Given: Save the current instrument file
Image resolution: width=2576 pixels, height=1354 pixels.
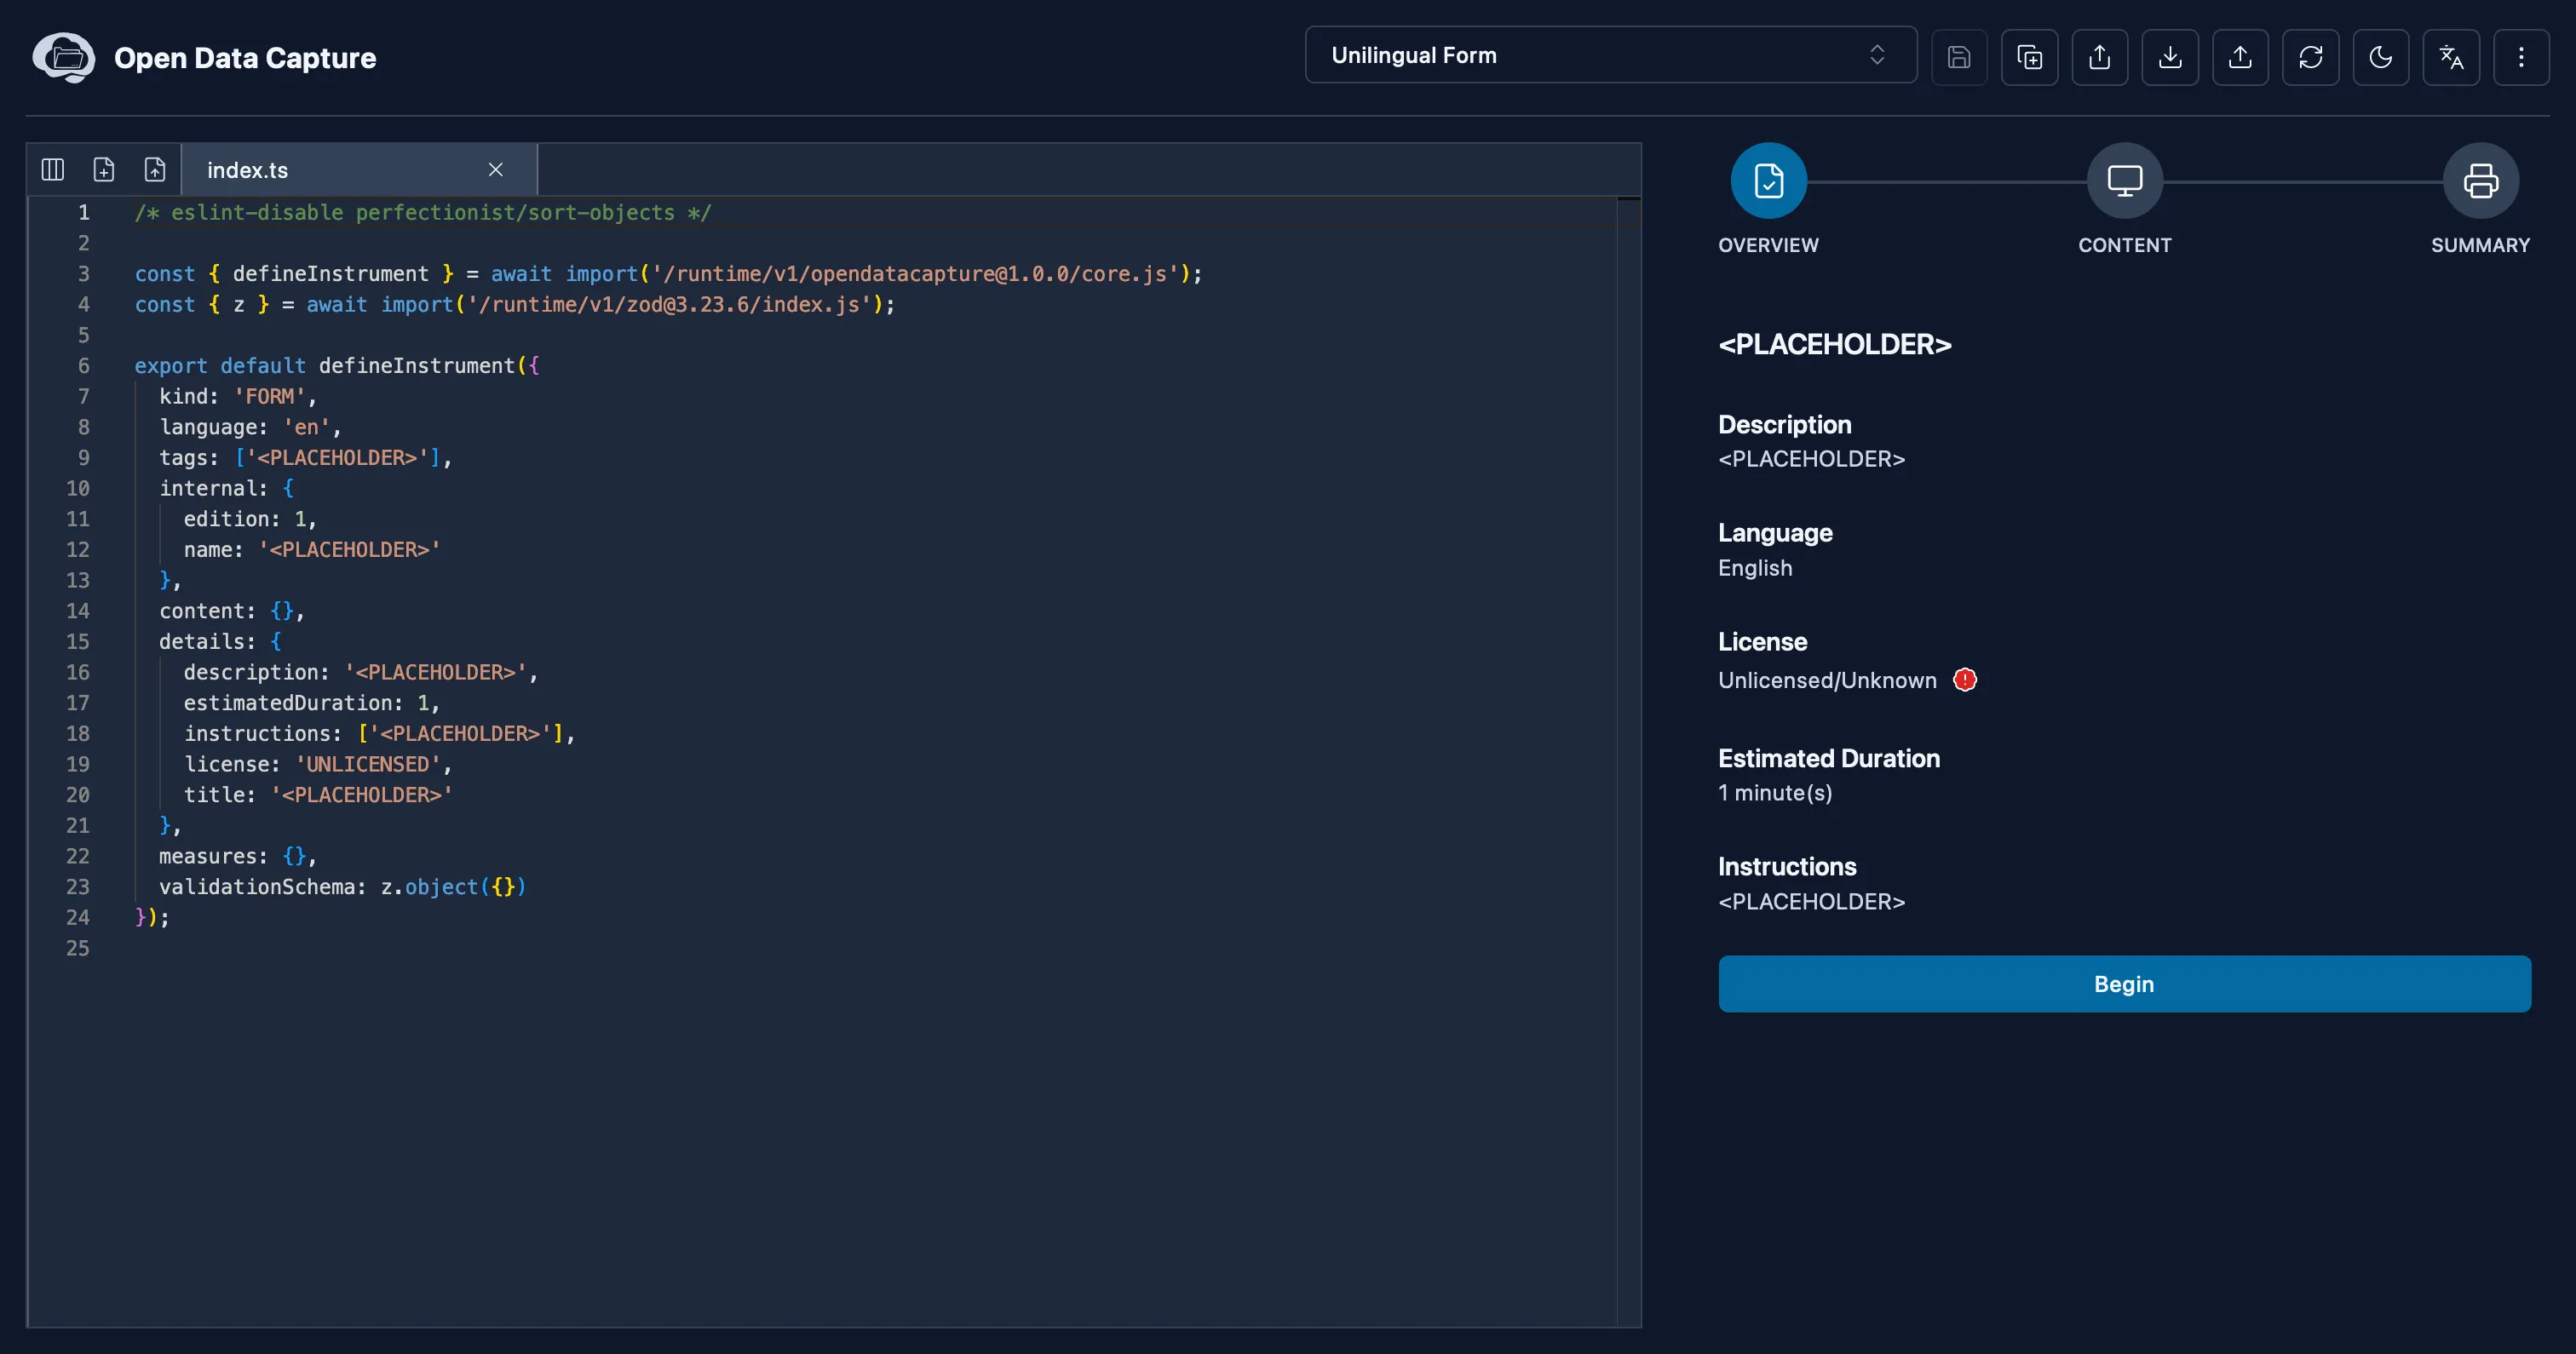Looking at the screenshot, I should pos(1959,57).
